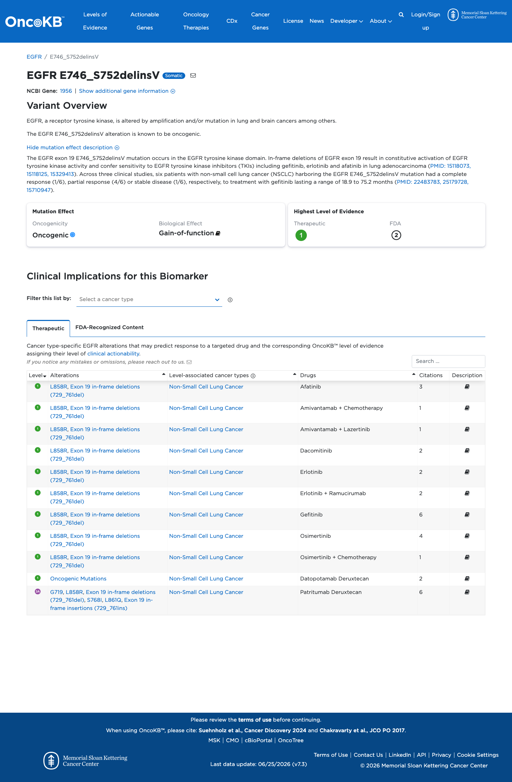Click the Somatic badge next to the title
Viewport: 512px width, 782px height.
click(x=174, y=75)
